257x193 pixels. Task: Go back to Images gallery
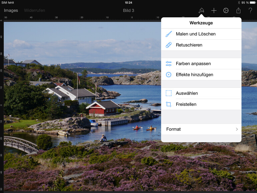pos(11,10)
